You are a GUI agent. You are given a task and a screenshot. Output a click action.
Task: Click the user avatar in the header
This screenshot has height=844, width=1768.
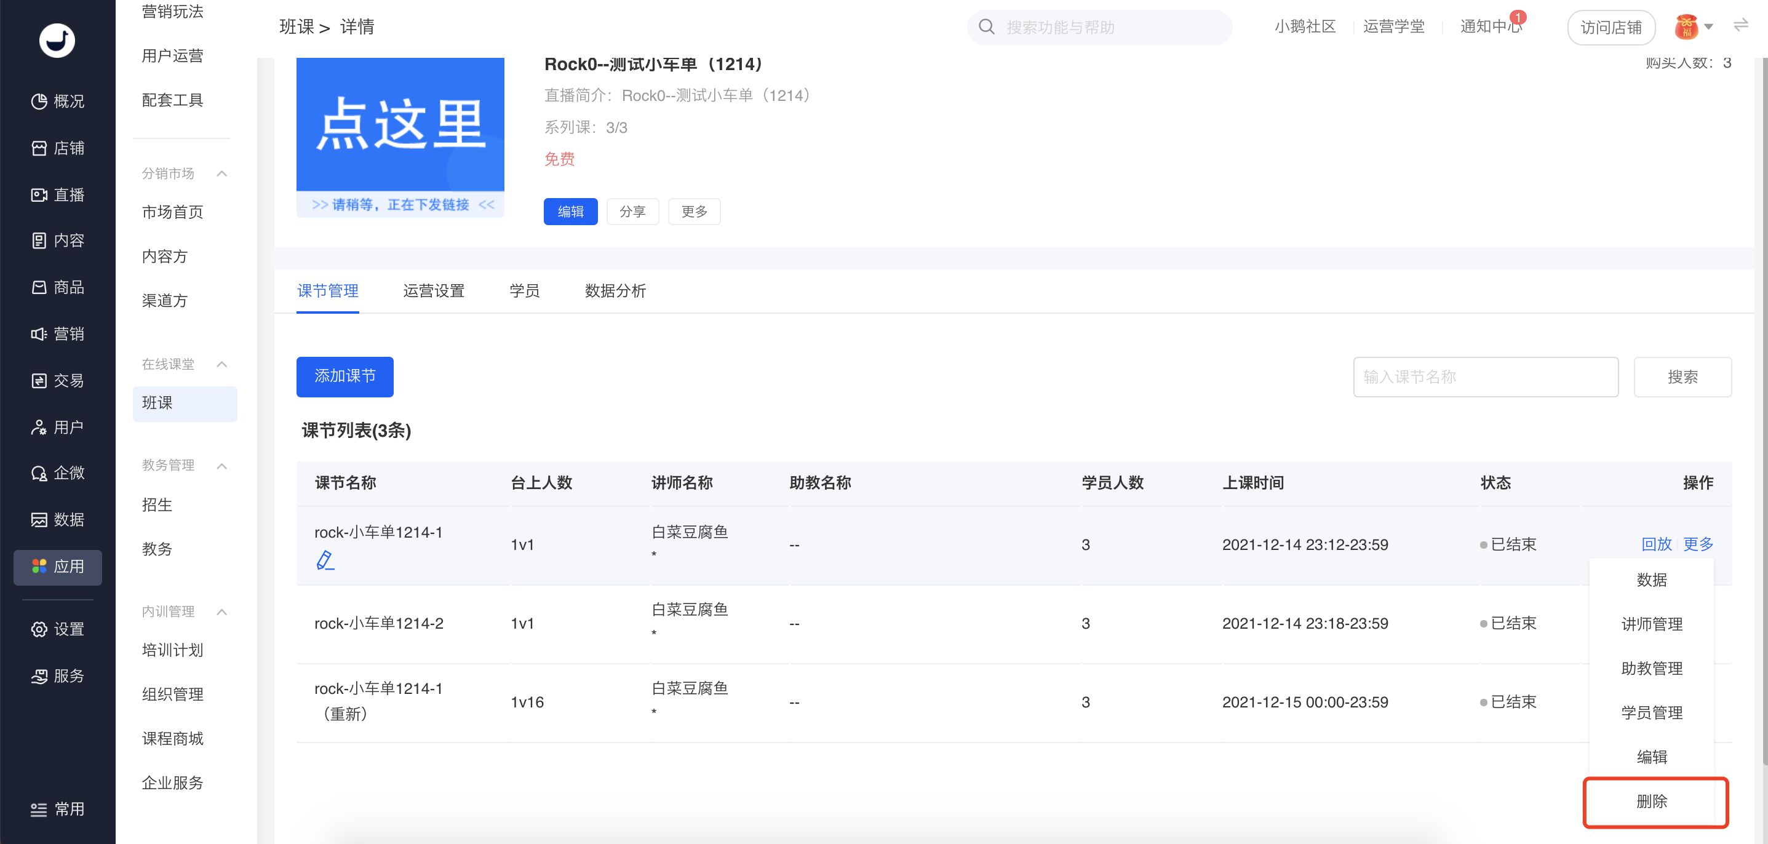(1686, 28)
